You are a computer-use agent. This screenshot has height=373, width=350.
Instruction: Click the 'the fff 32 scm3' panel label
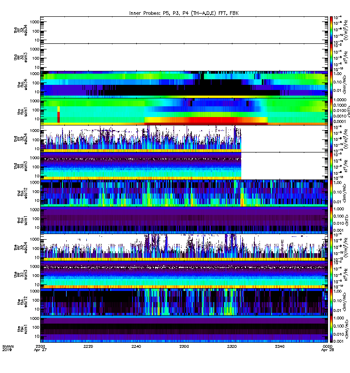[21, 275]
